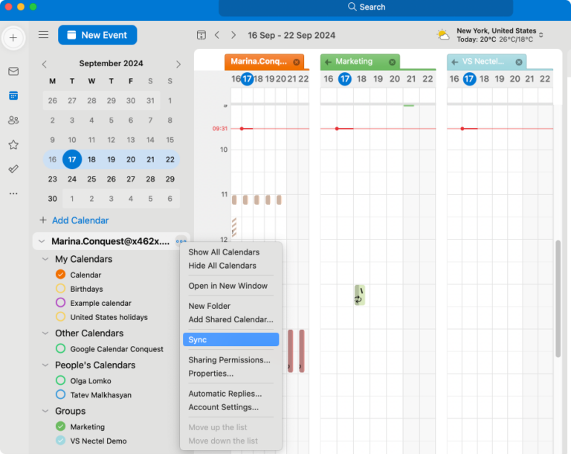Open the Mail view icon in sidebar
Screen dimensions: 571x454
click(13, 71)
